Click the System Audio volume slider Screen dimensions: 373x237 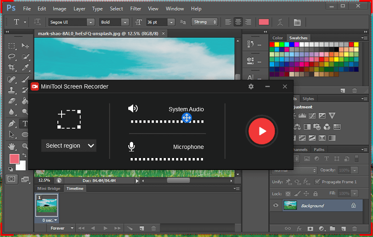(167, 122)
